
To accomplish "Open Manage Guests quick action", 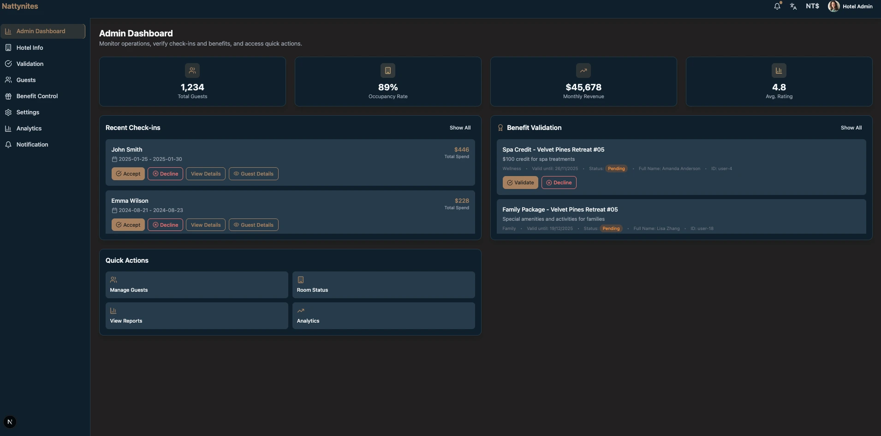I will pyautogui.click(x=196, y=285).
